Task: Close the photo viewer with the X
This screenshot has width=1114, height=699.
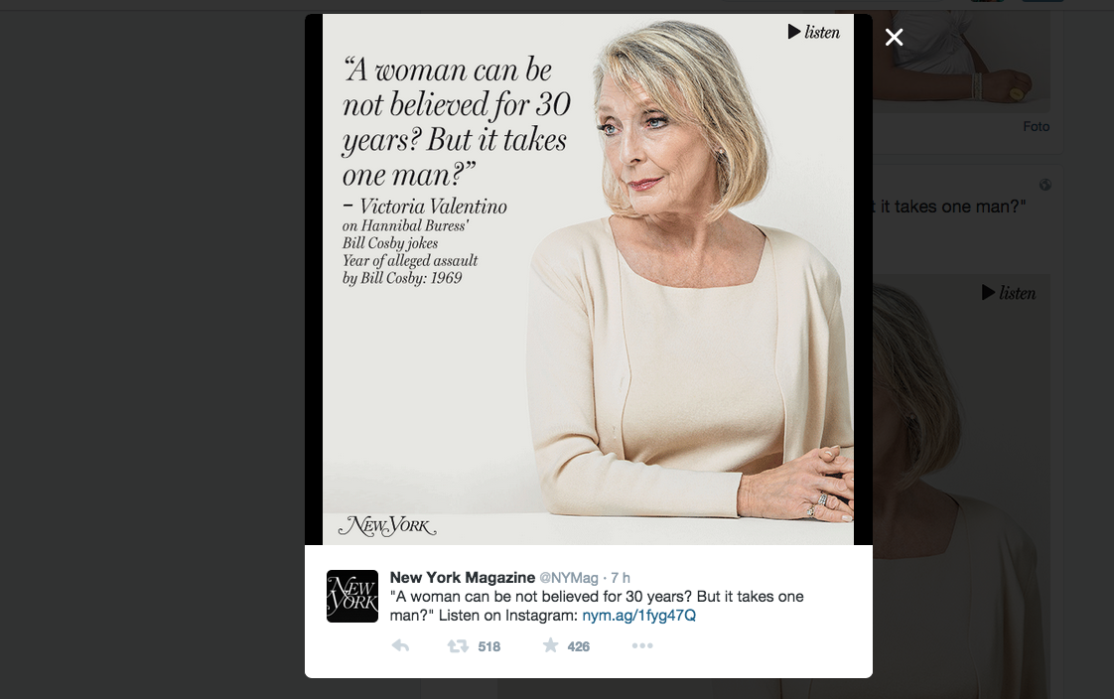Action: (x=893, y=38)
